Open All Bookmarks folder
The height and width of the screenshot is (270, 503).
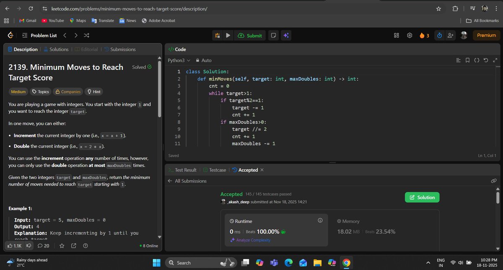[x=482, y=20]
